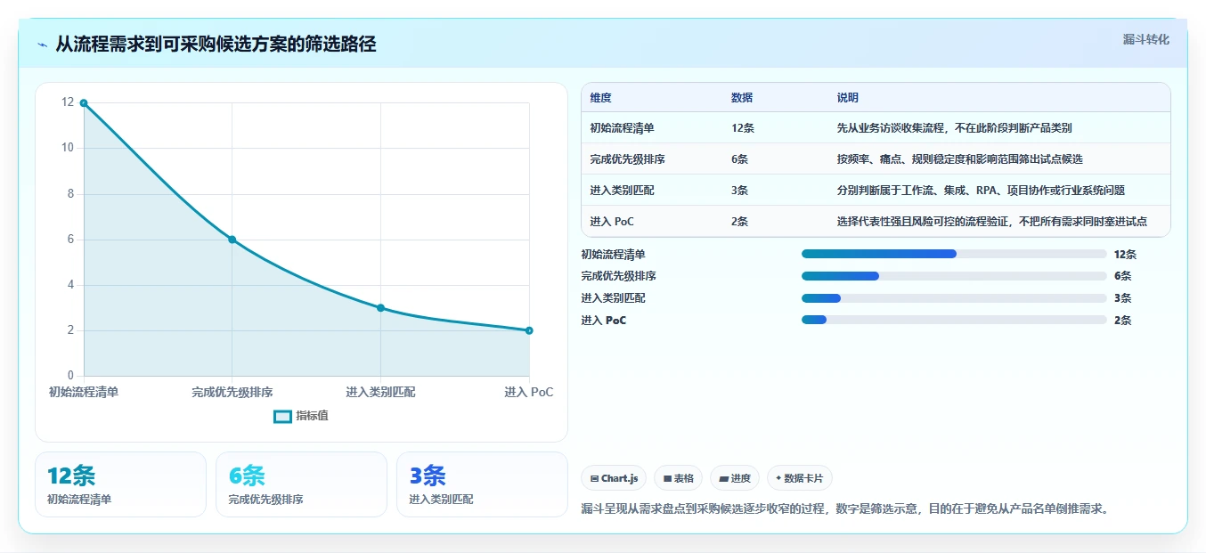Viewport: 1206px width, 553px height.
Task: Click the 3条 cell in the table
Action: (x=740, y=191)
